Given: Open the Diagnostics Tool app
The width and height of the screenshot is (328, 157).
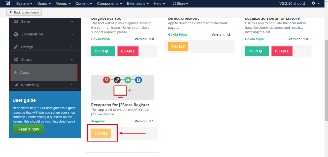Looking at the screenshot, I should pyautogui.click(x=103, y=51).
